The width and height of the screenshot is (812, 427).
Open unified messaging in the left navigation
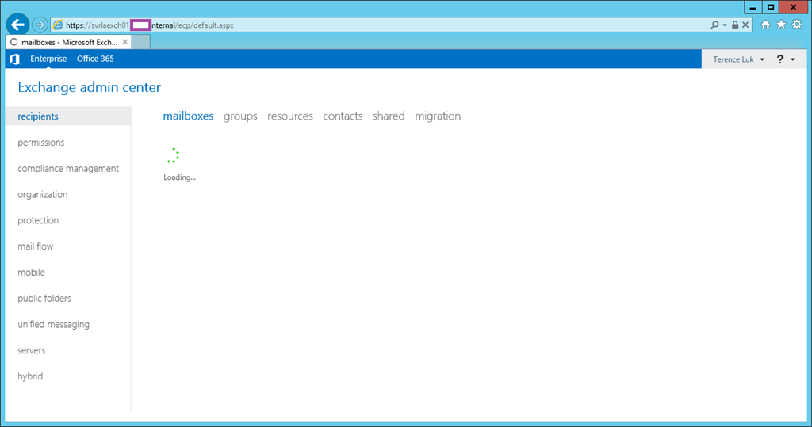tap(53, 325)
